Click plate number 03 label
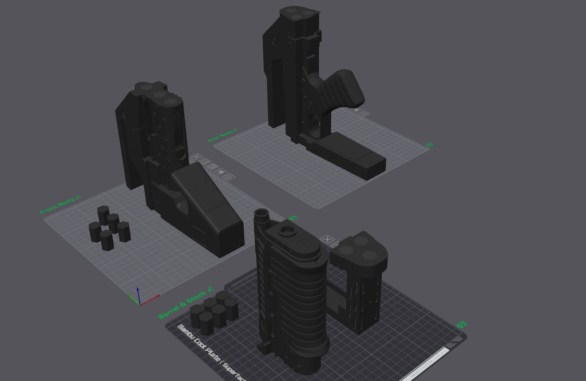Viewport: 586px width, 381px height. [462, 324]
